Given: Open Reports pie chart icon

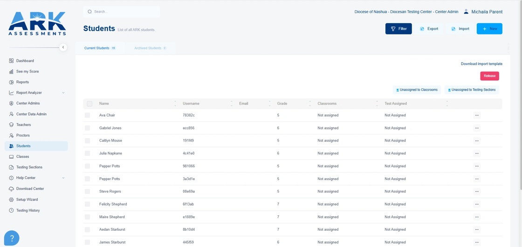Looking at the screenshot, I should click(11, 82).
